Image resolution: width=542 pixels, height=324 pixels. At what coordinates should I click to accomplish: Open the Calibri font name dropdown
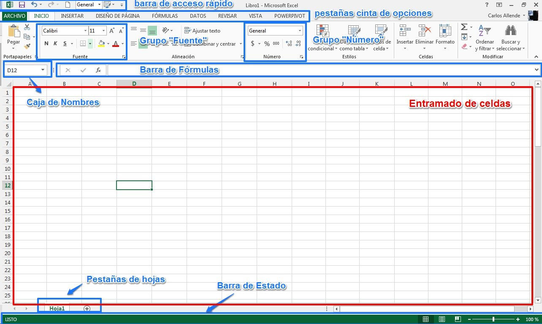coord(85,31)
